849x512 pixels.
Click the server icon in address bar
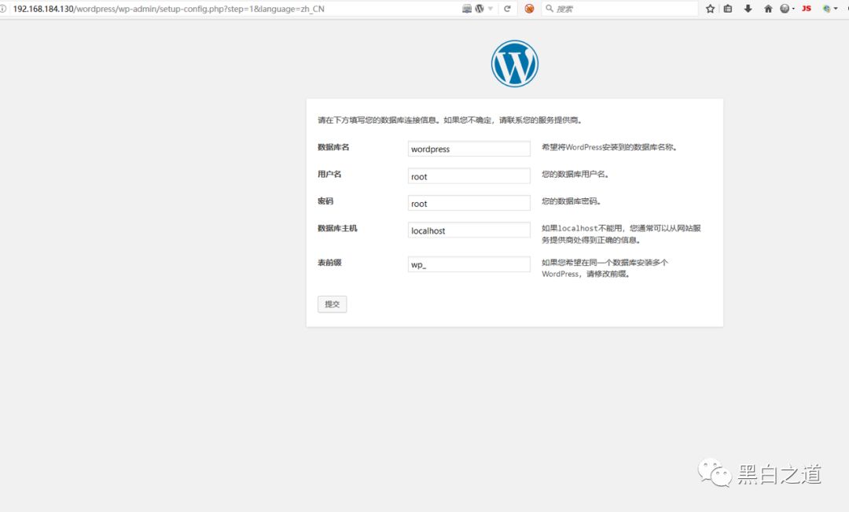467,9
